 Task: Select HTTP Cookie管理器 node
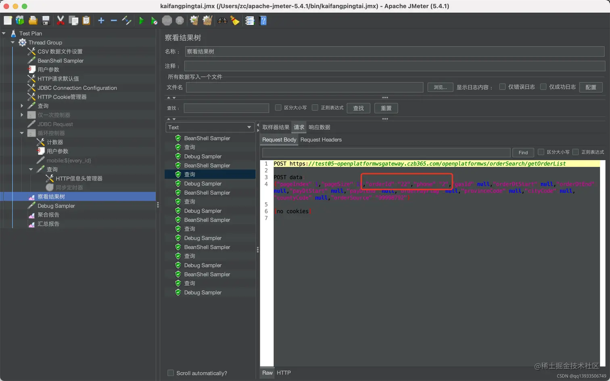pos(62,97)
